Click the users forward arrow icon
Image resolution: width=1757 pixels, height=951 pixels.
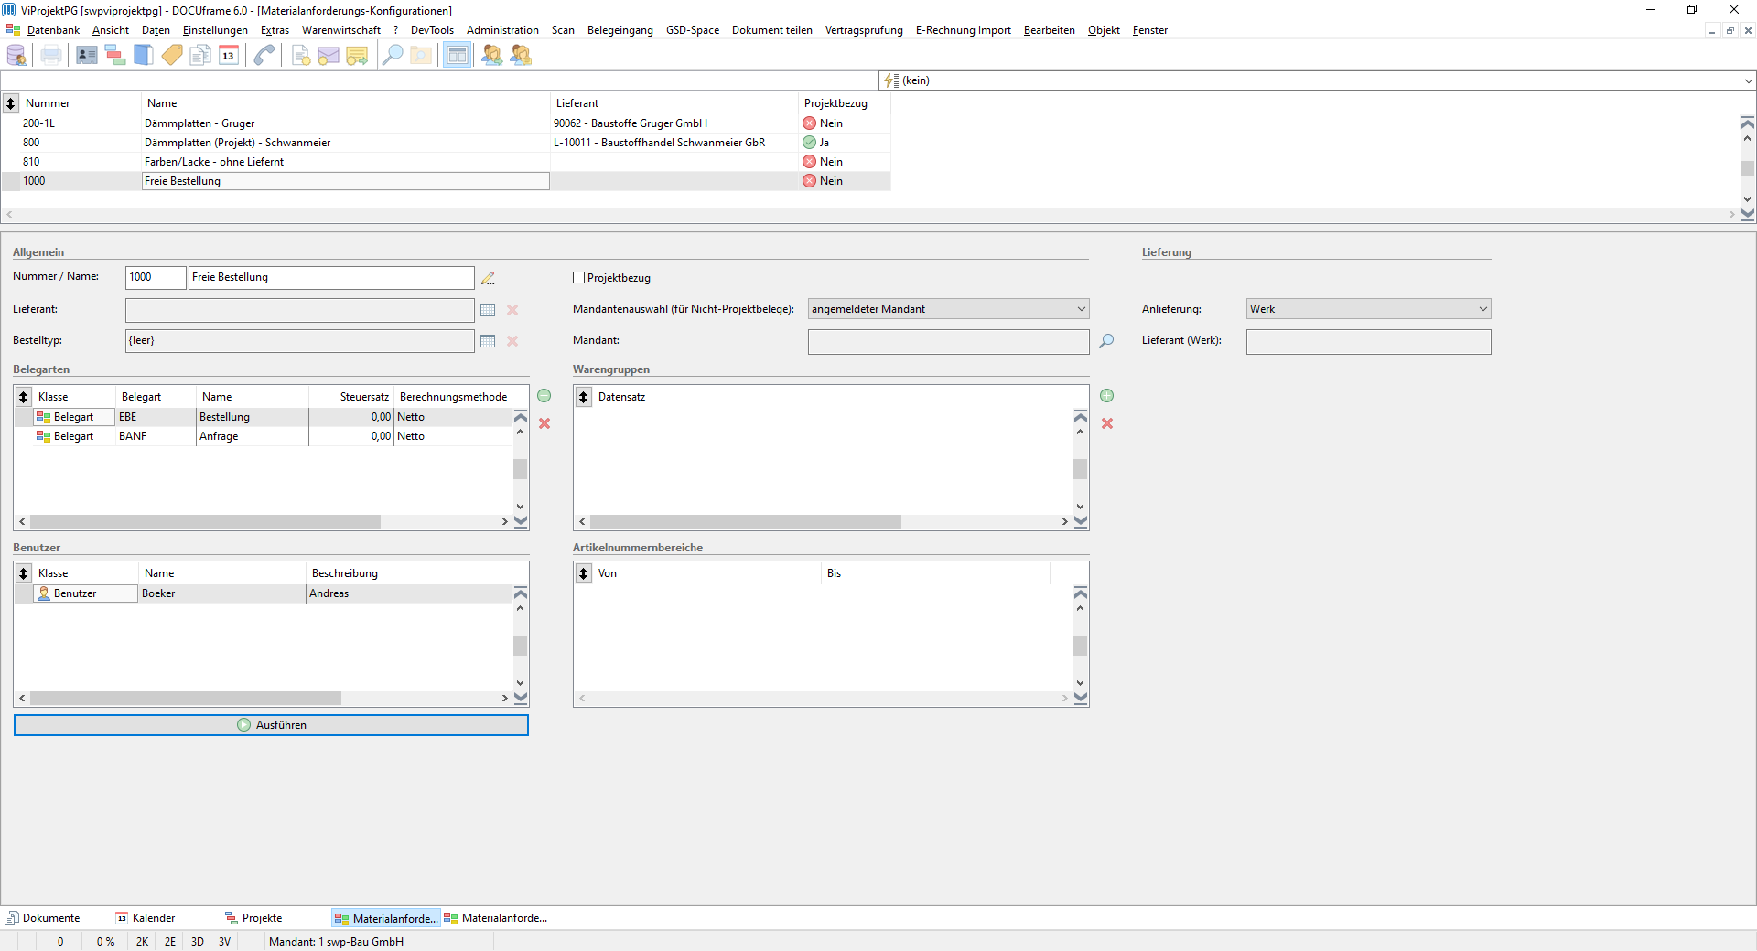click(492, 56)
